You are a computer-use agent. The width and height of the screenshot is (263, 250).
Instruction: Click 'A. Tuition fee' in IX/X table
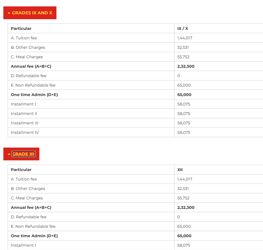24,38
